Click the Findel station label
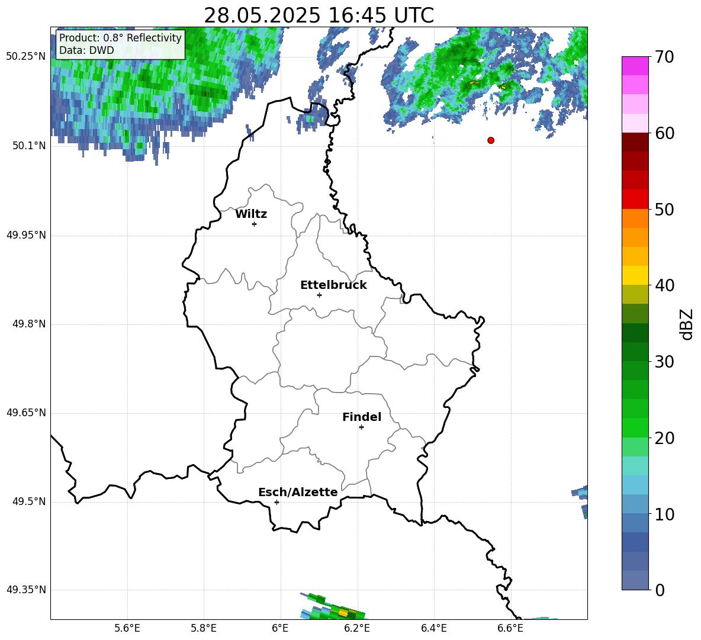This screenshot has width=701, height=640. point(362,417)
